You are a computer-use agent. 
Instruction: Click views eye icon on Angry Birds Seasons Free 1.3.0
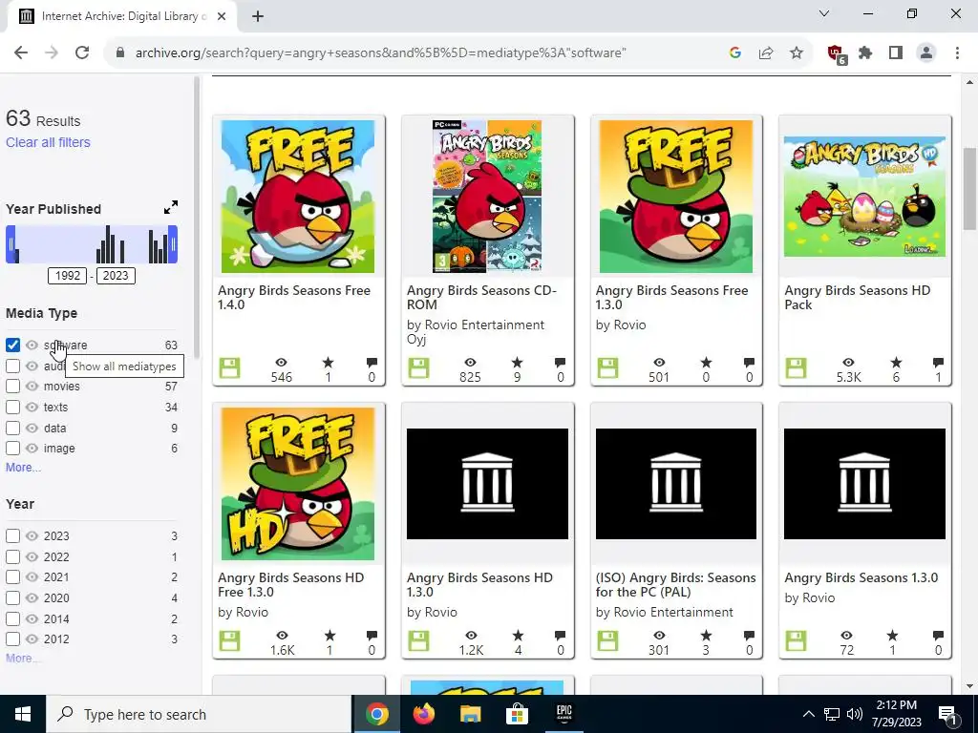[659, 362]
